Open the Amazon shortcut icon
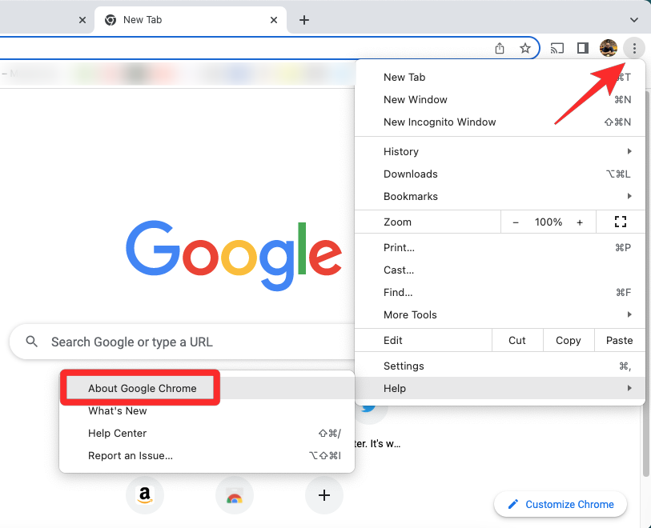This screenshot has height=528, width=651. click(x=145, y=496)
